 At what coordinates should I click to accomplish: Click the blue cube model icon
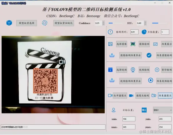9,23
